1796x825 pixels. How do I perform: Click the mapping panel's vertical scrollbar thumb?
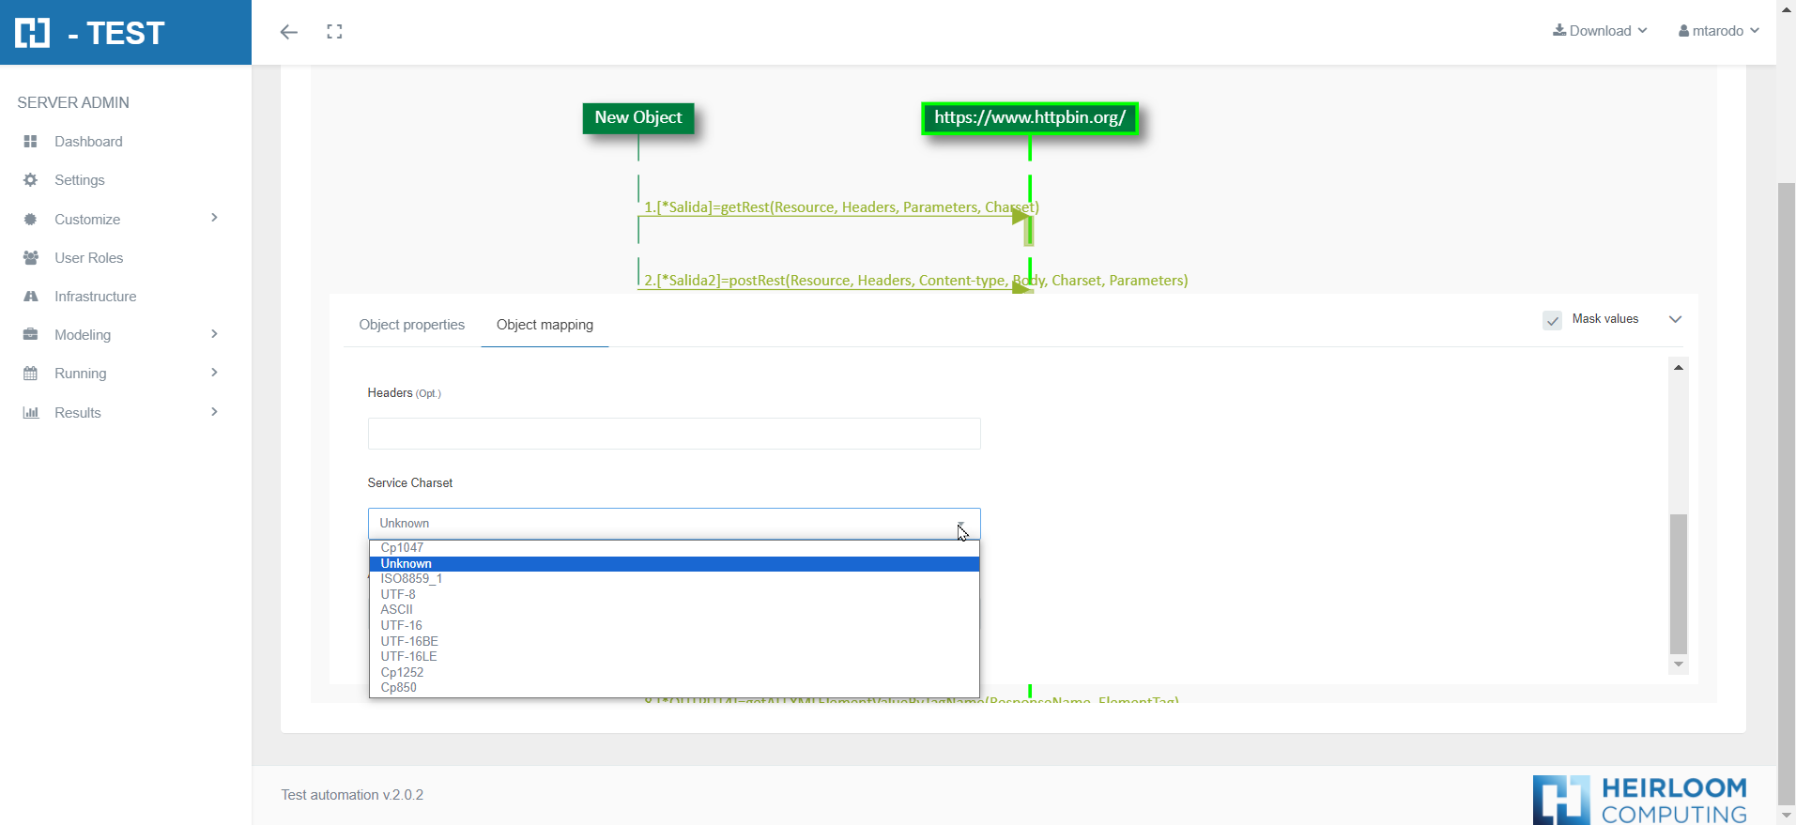(x=1679, y=583)
